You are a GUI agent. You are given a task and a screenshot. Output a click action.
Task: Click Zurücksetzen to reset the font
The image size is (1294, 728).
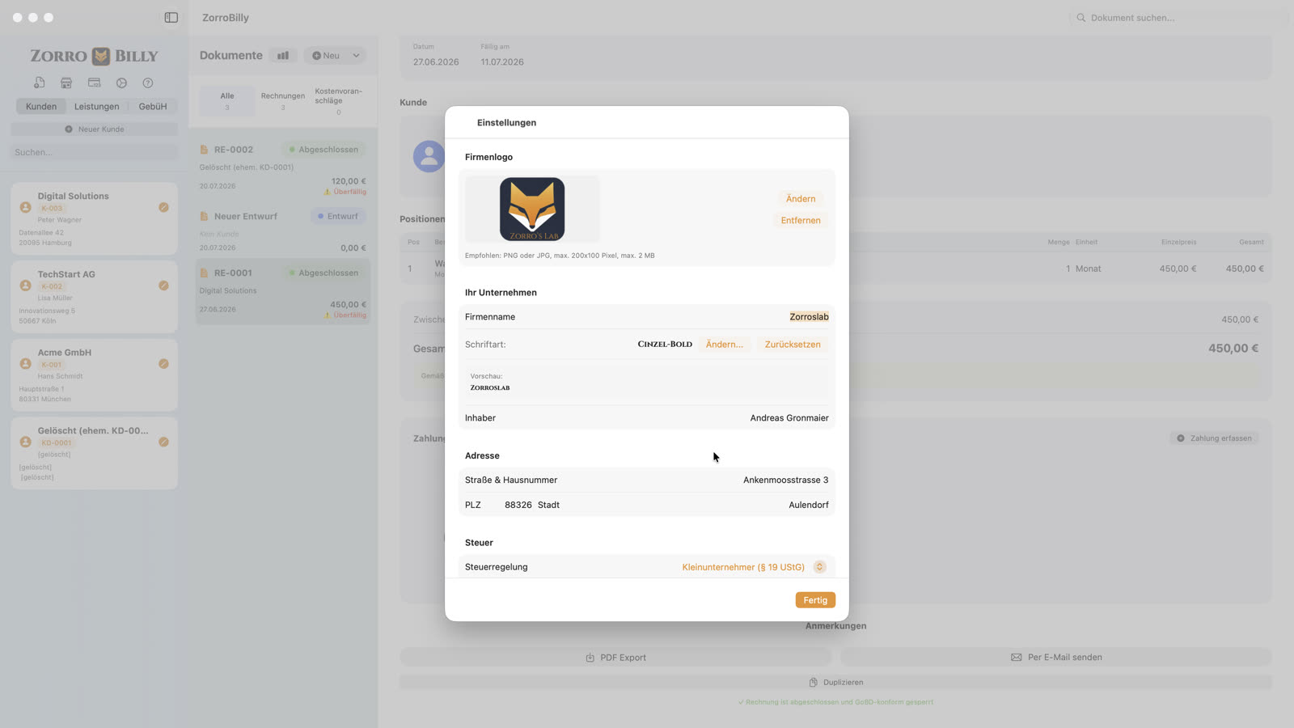(793, 345)
